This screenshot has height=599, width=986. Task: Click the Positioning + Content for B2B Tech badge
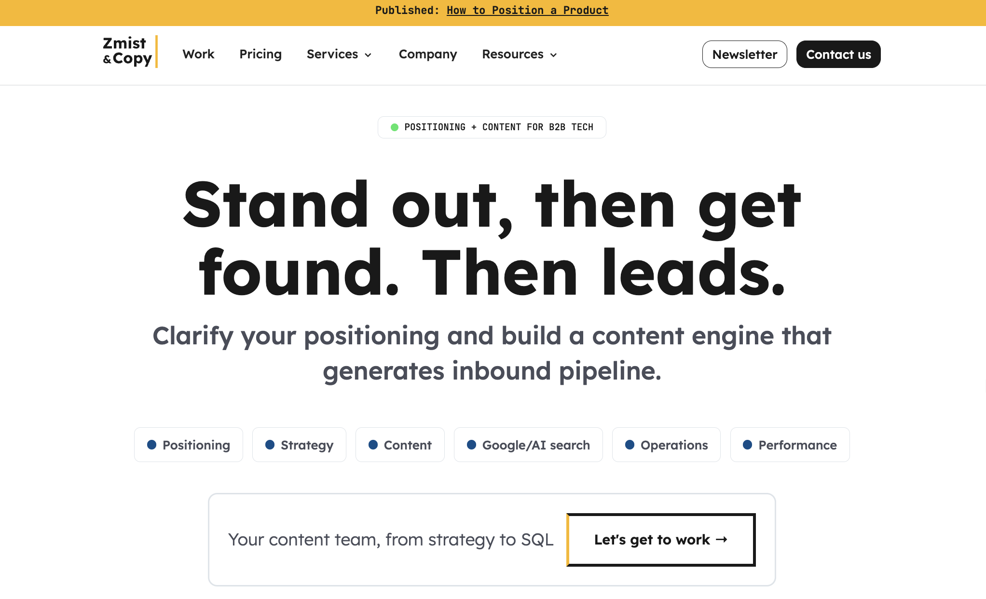point(492,127)
